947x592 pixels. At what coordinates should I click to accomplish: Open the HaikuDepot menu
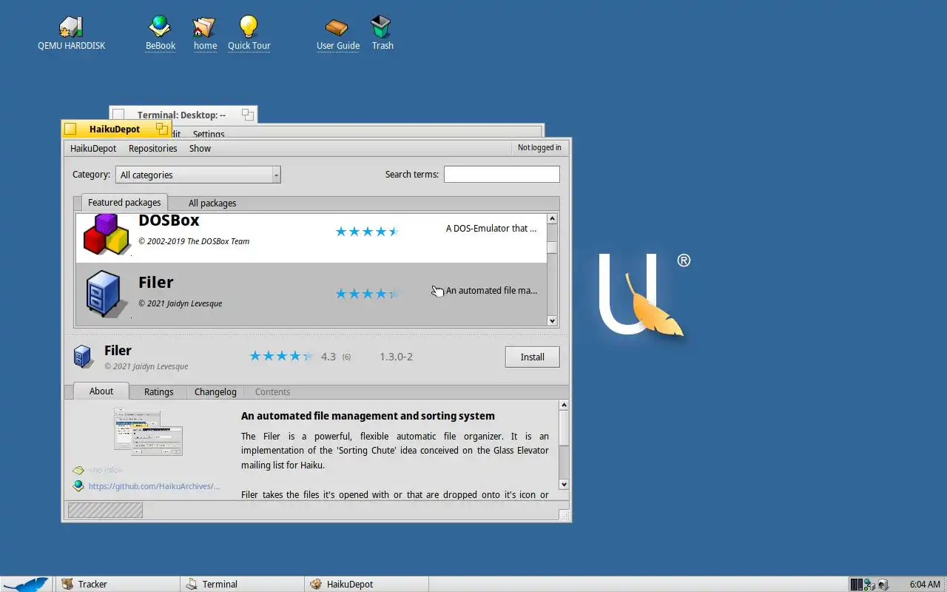click(93, 148)
